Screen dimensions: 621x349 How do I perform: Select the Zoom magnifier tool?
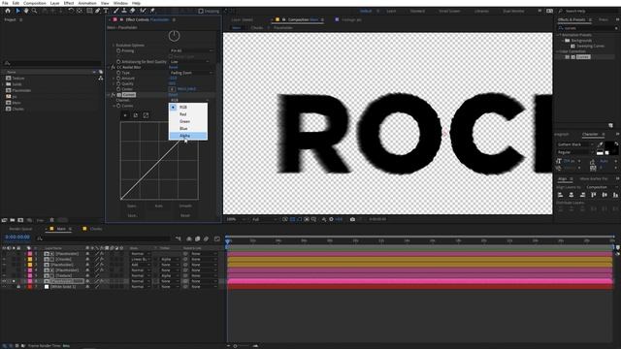tap(35, 11)
